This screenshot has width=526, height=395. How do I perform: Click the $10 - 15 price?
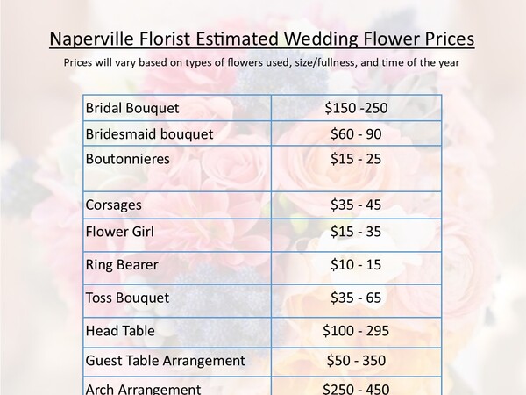click(356, 265)
